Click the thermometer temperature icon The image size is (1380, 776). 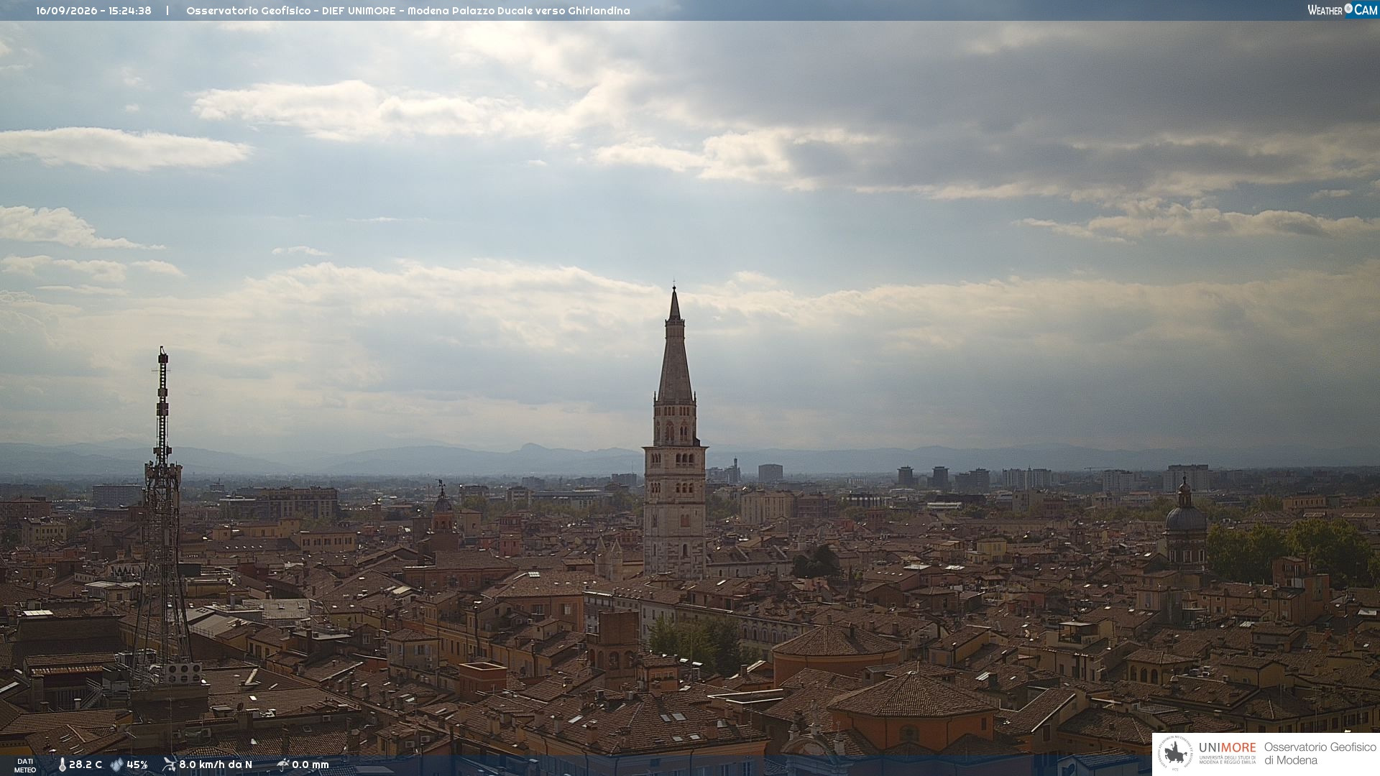pos(63,765)
